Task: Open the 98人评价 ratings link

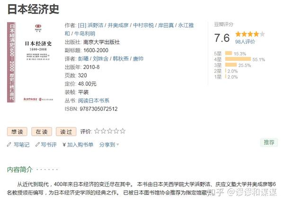Action: 245,42
